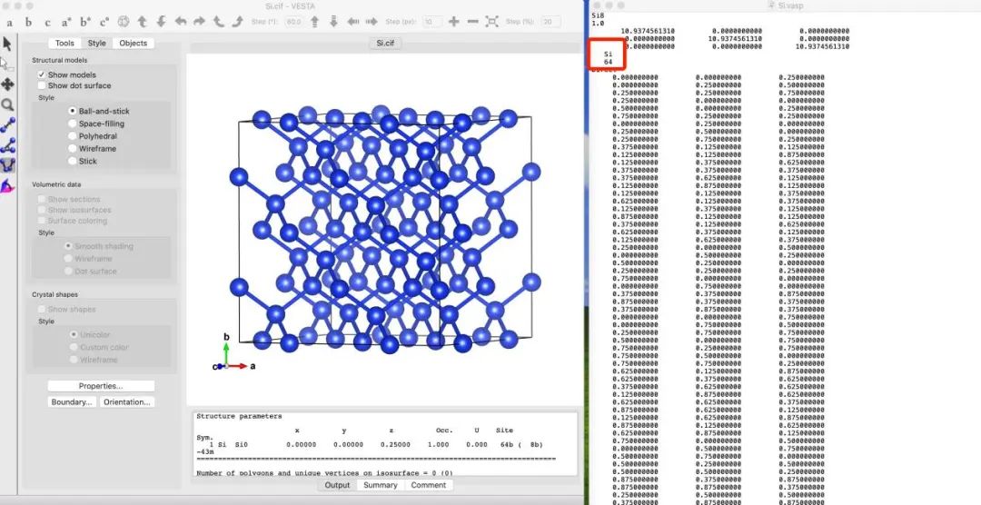Translate the view downward
The image size is (981, 505).
point(333,21)
